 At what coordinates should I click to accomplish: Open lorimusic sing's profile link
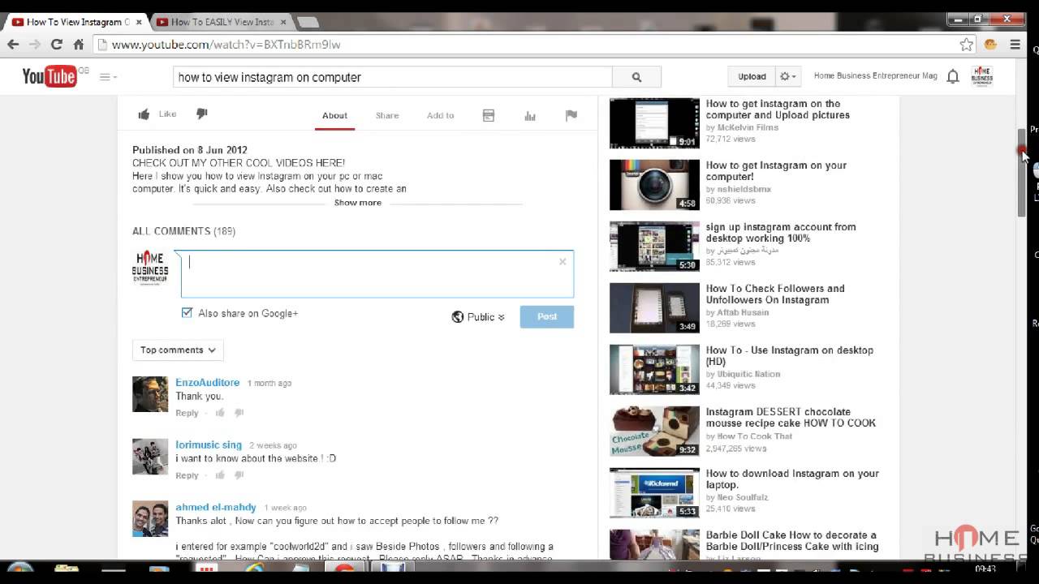point(209,444)
